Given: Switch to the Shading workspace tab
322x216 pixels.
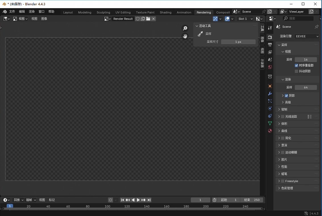Looking at the screenshot, I should tap(165, 13).
